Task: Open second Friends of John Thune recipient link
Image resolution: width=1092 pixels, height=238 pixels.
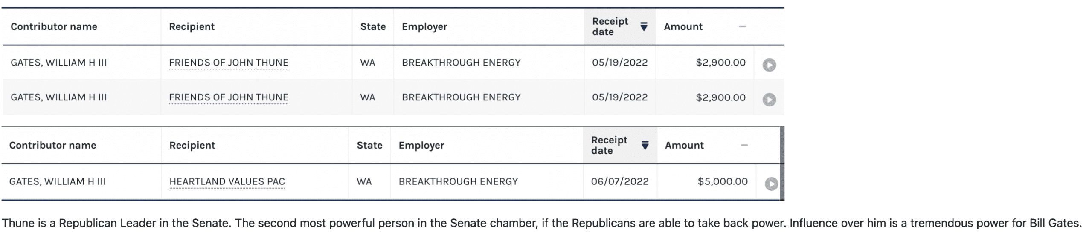Action: (229, 97)
